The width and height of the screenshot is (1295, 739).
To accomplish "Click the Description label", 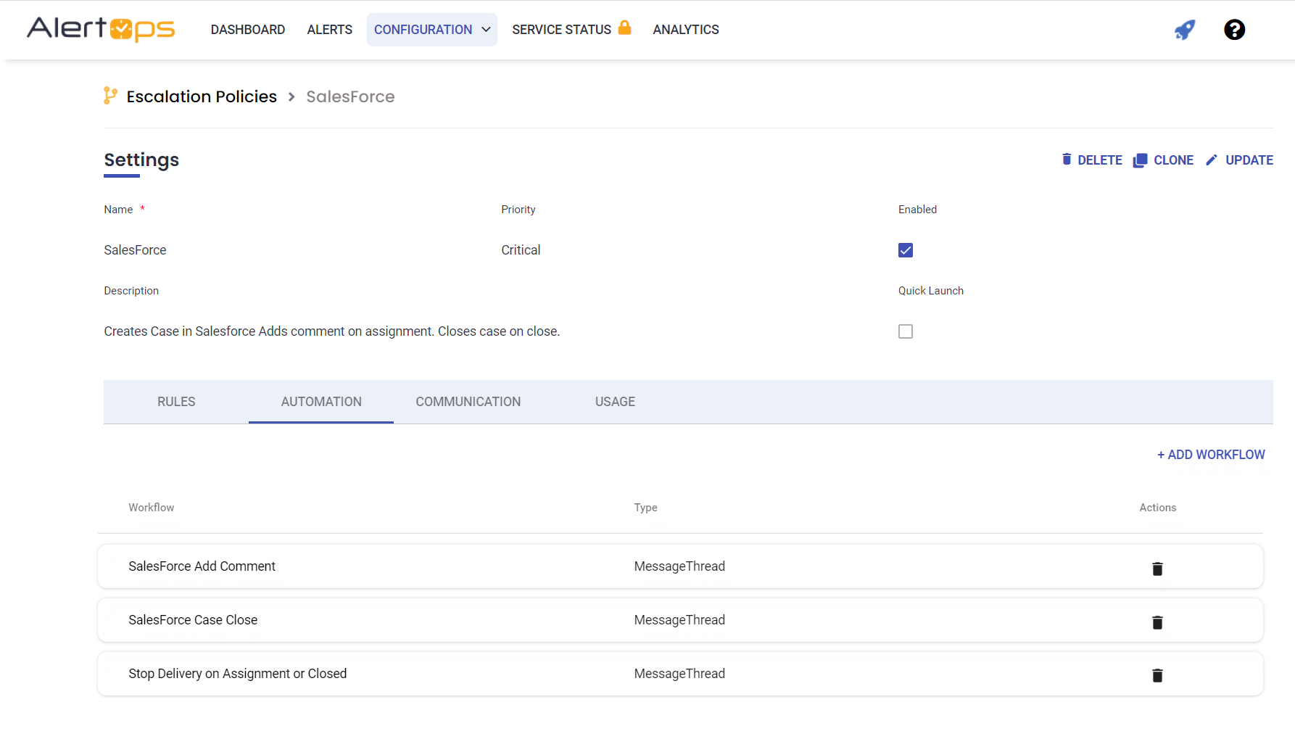I will 131,291.
